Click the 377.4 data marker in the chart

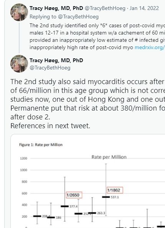pyautogui.click(x=65, y=206)
